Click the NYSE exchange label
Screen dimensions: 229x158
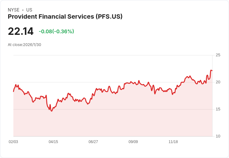(13, 10)
